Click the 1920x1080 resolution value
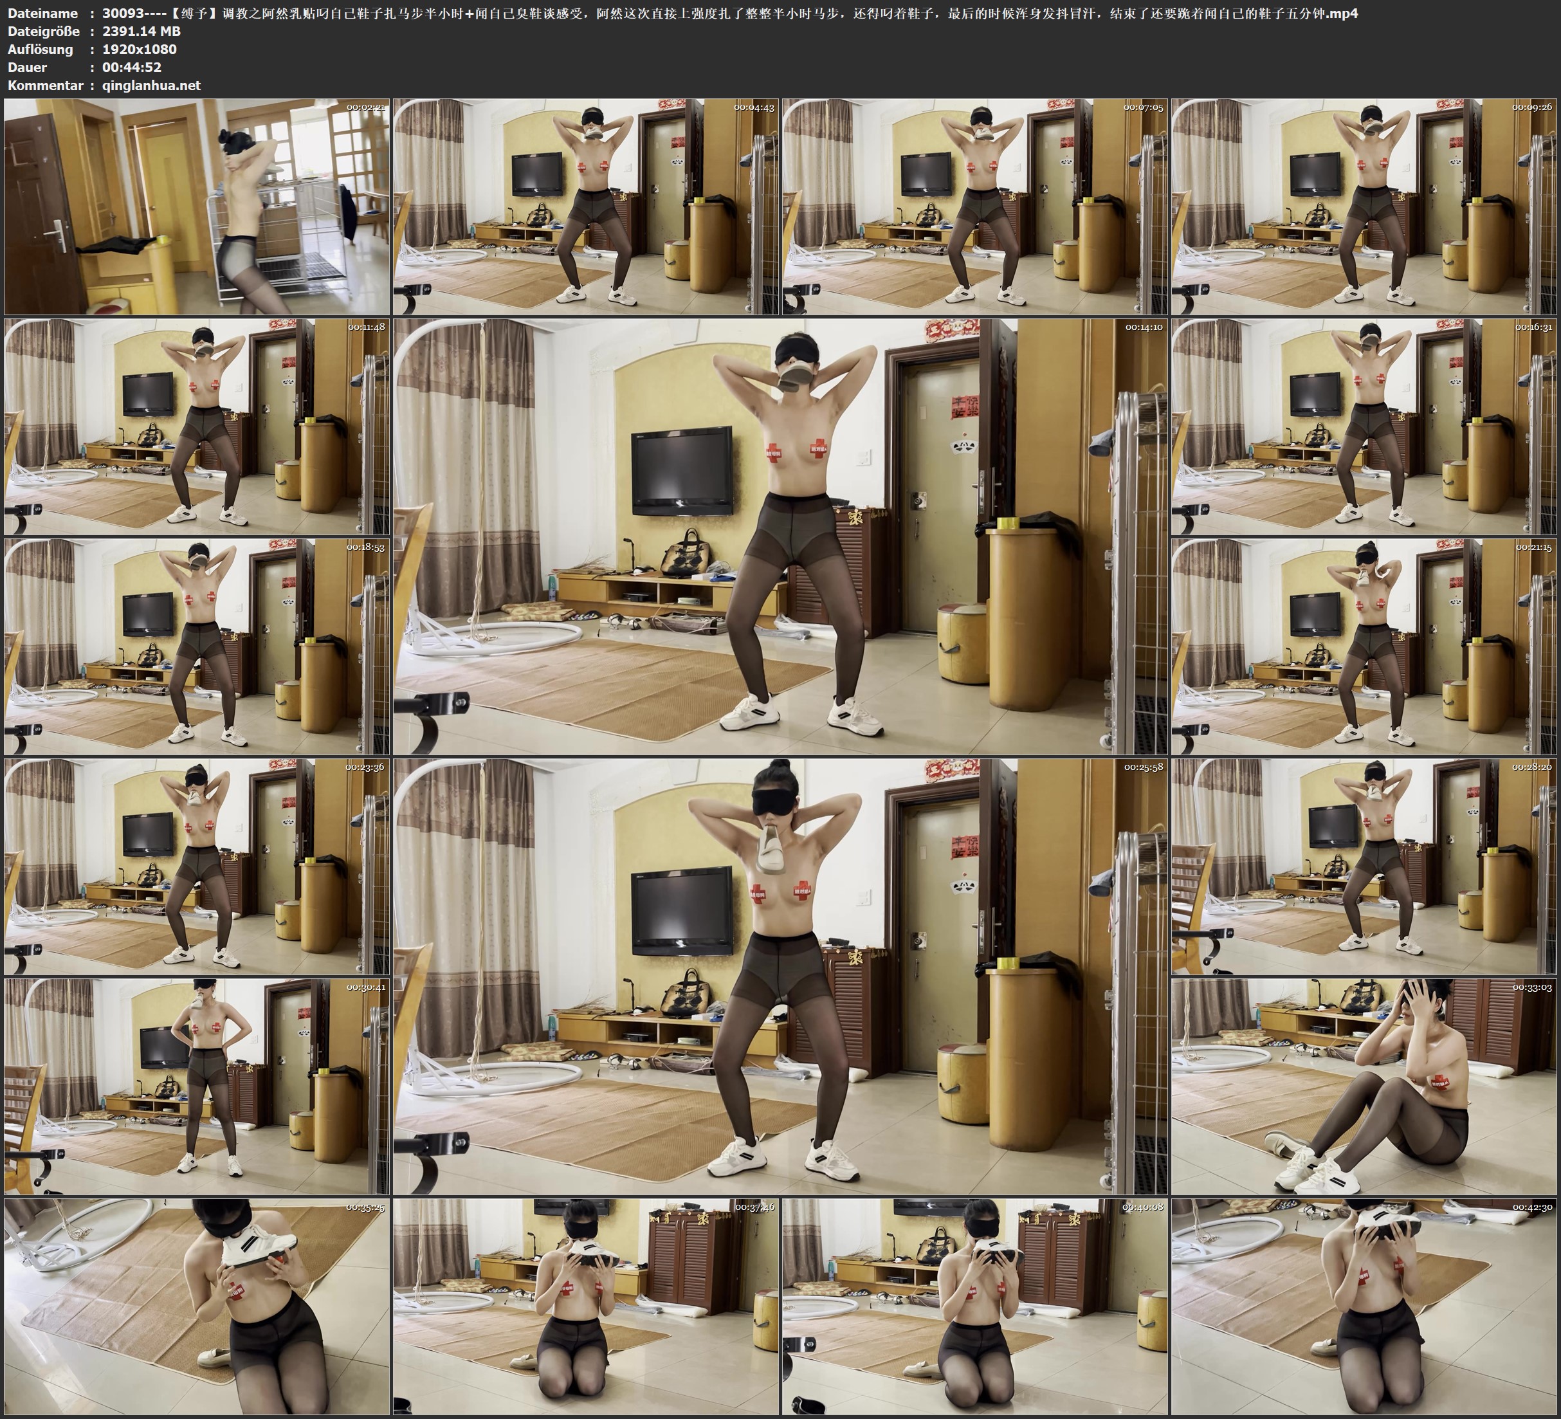Image resolution: width=1561 pixels, height=1419 pixels. tap(140, 49)
